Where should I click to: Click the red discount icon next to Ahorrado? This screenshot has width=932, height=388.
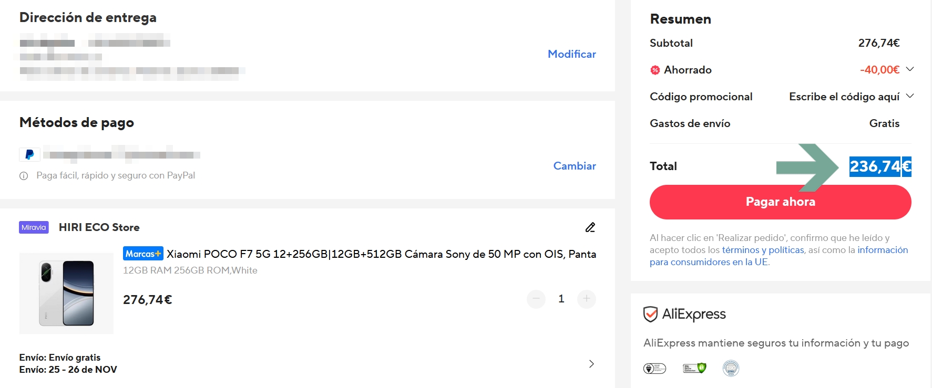coord(655,70)
